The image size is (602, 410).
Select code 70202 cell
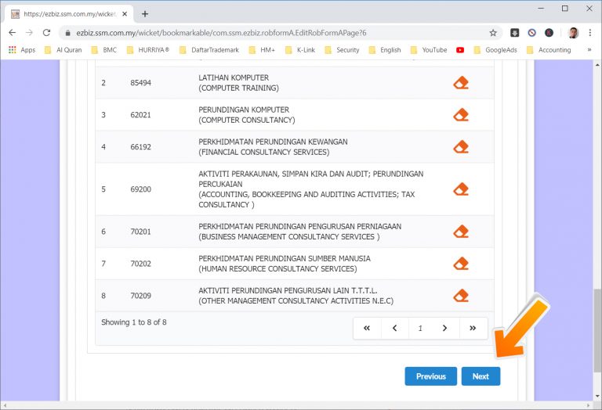tap(140, 264)
